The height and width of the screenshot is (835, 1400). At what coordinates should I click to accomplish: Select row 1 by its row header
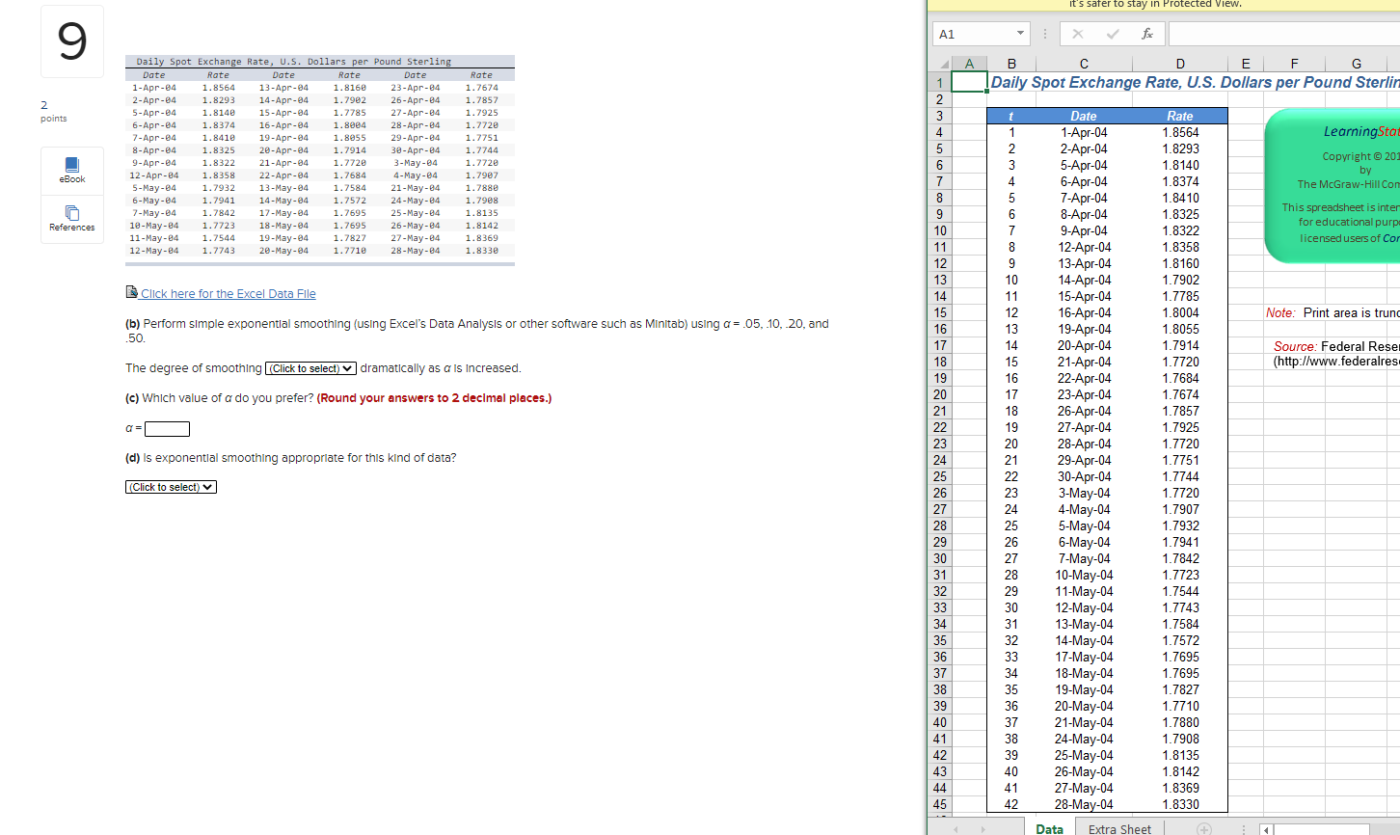937,82
